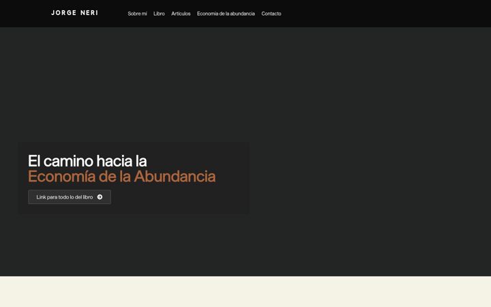The image size is (491, 307).
Task: Open the Artículos section
Action: 181,14
